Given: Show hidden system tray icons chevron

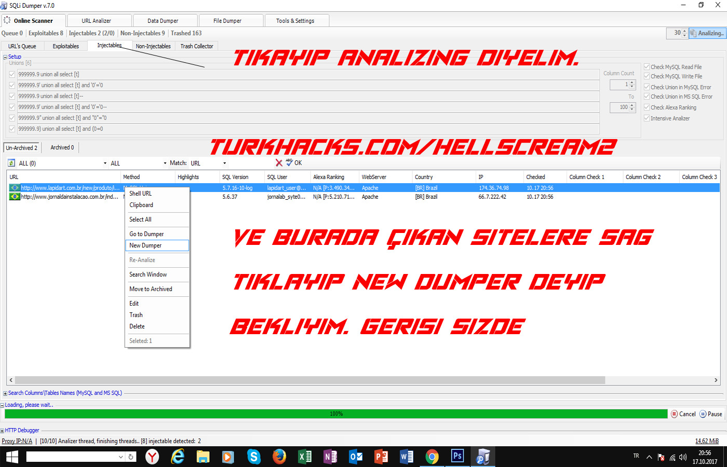Looking at the screenshot, I should point(649,457).
